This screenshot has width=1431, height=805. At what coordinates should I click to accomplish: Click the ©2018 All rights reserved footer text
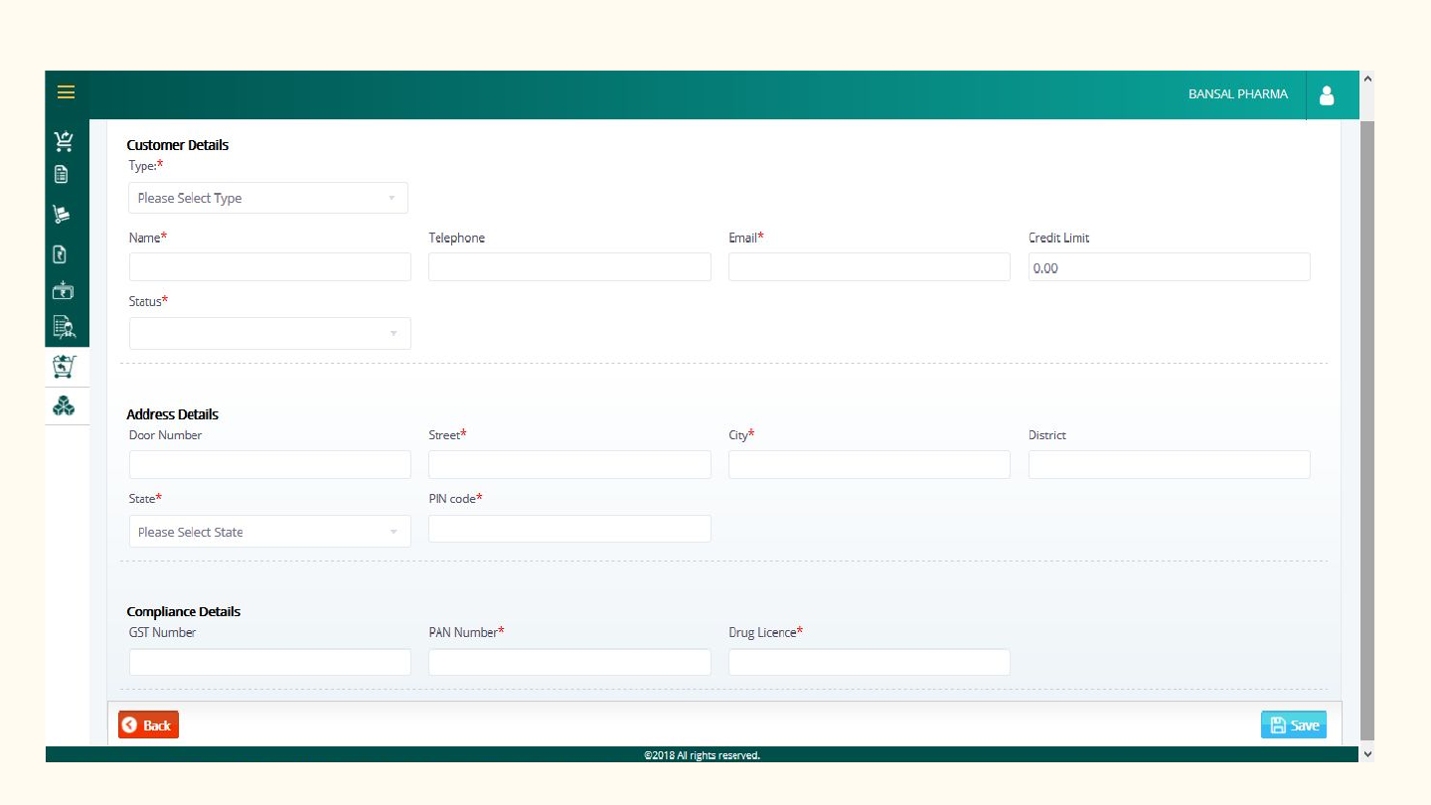(702, 755)
